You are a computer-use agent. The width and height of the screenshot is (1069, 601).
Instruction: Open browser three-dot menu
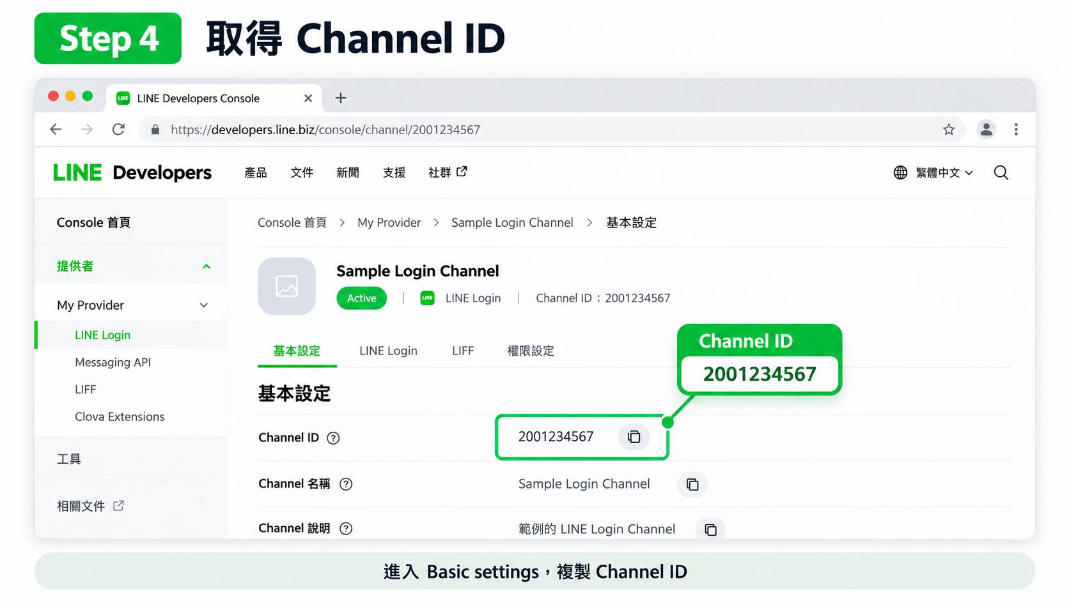point(1016,130)
